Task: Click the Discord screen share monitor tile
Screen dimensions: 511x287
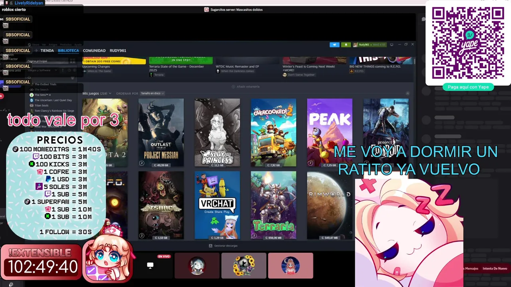Action: (150, 265)
